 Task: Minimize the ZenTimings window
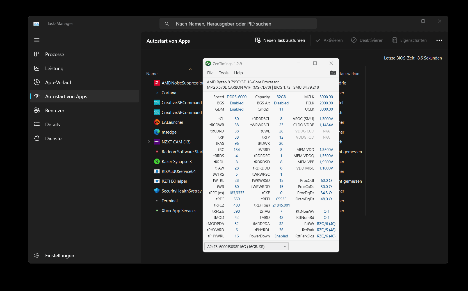299,63
